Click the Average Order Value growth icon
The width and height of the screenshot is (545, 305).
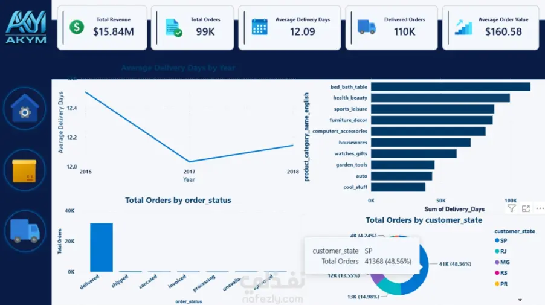(463, 27)
